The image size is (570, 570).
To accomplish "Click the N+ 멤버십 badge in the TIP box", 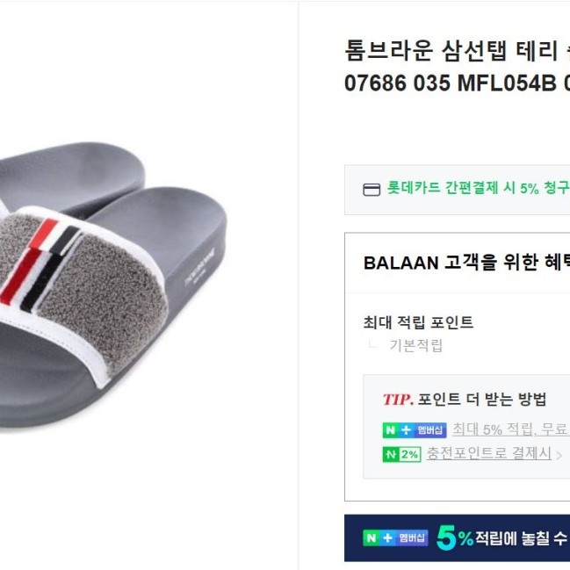I will click(x=415, y=430).
